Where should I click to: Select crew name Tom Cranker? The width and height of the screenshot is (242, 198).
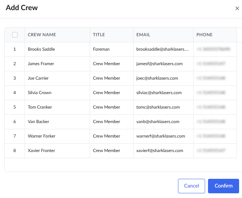click(40, 107)
